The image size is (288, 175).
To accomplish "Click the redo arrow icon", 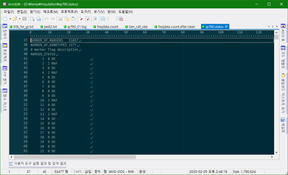I will point(53,19).
